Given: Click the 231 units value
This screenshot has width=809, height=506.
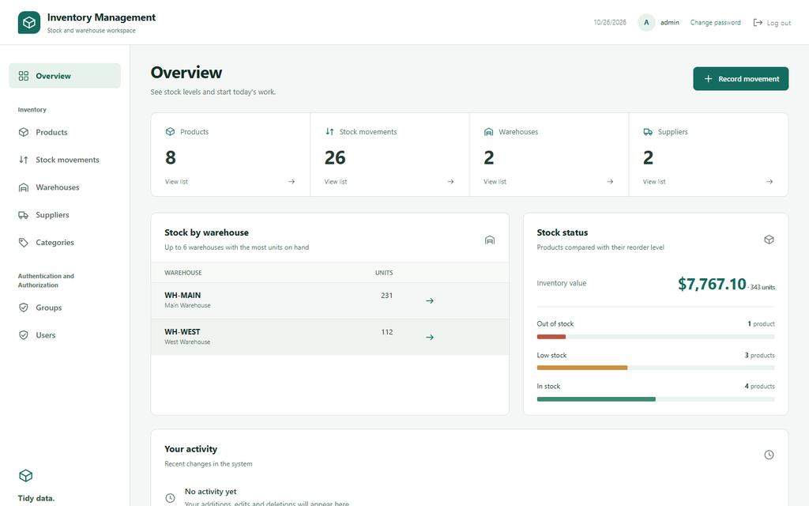Looking at the screenshot, I should (387, 296).
